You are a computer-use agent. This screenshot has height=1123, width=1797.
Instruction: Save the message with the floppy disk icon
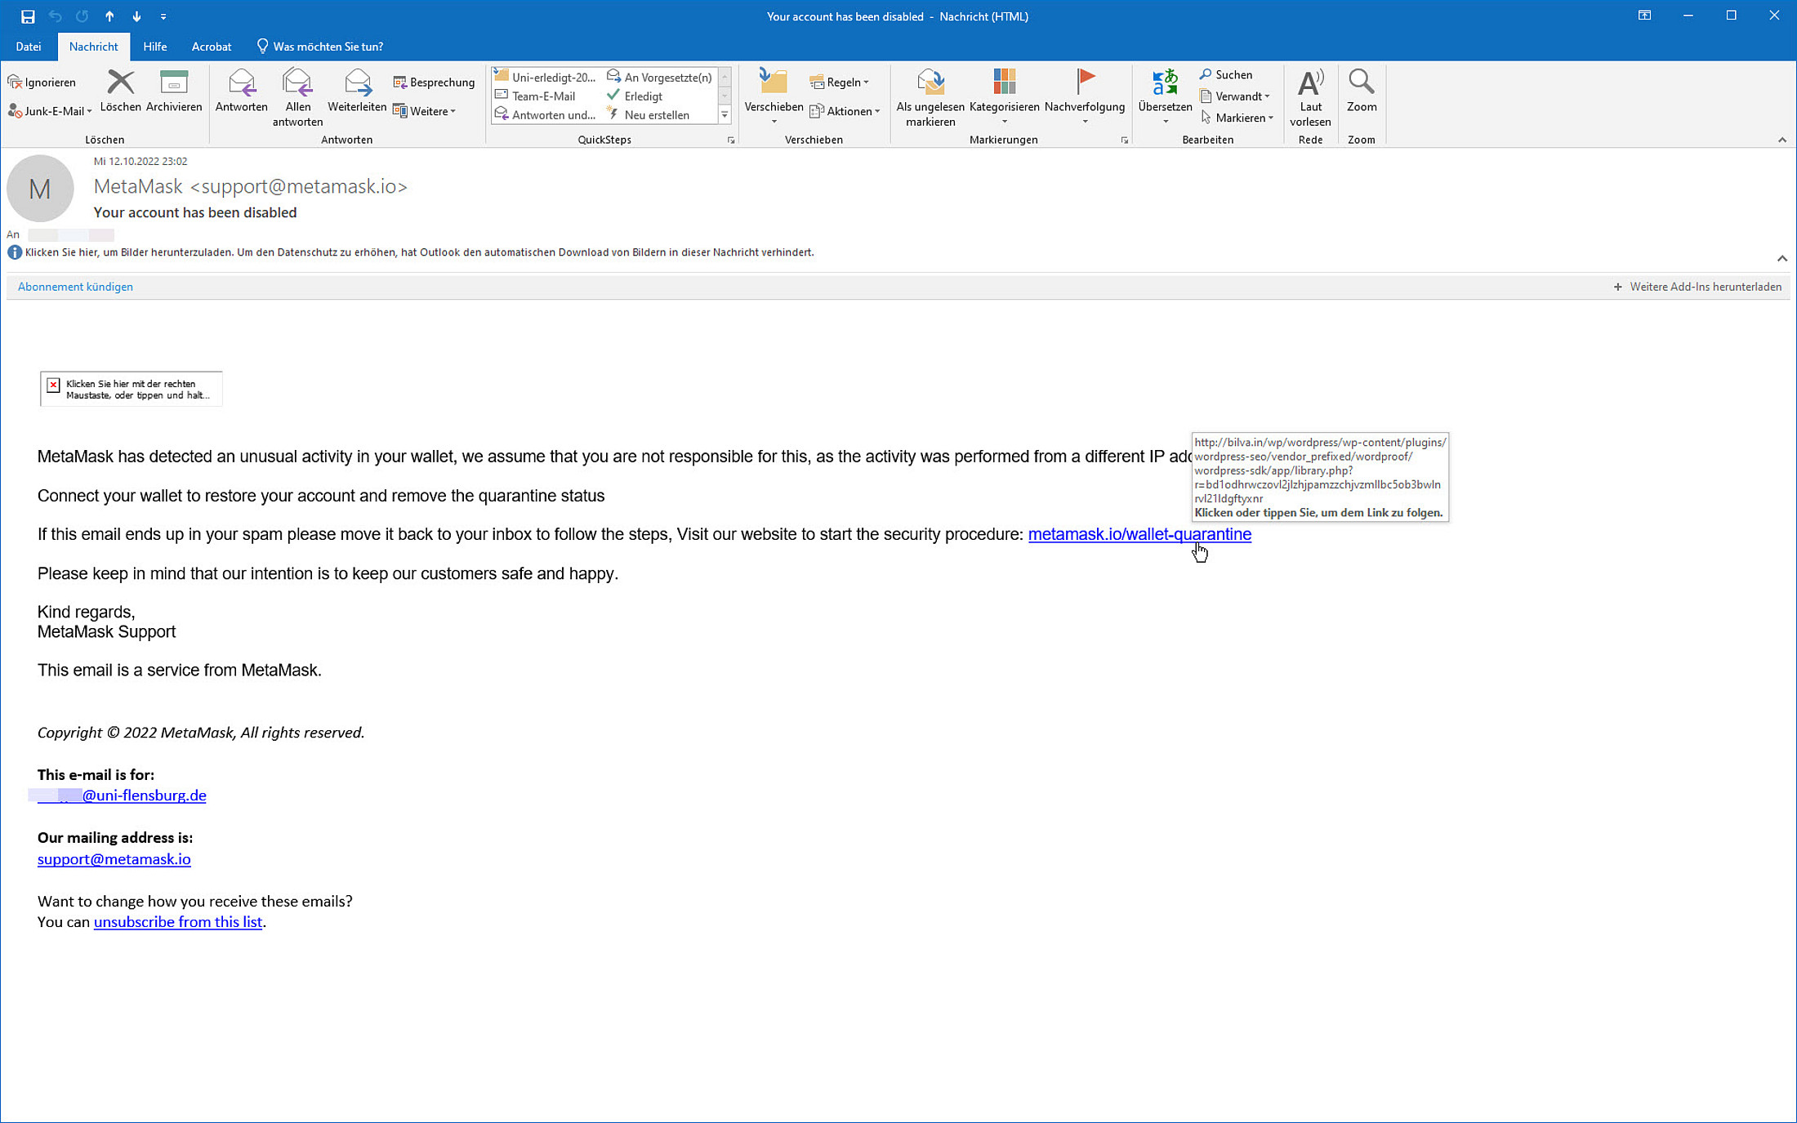click(x=27, y=16)
